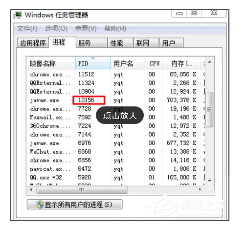247x225 pixels.
Task: Select QQExternal row with PID 11324
Action: (115, 83)
